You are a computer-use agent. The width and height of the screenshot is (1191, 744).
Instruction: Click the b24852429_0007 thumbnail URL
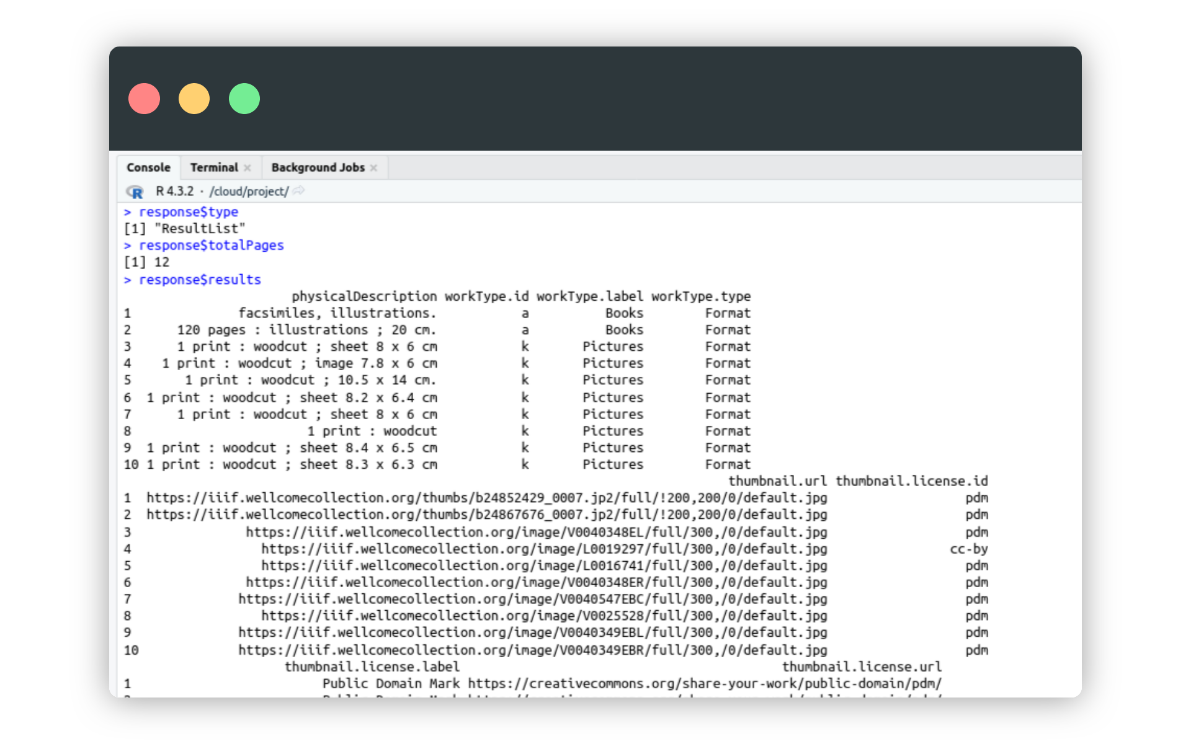487,498
